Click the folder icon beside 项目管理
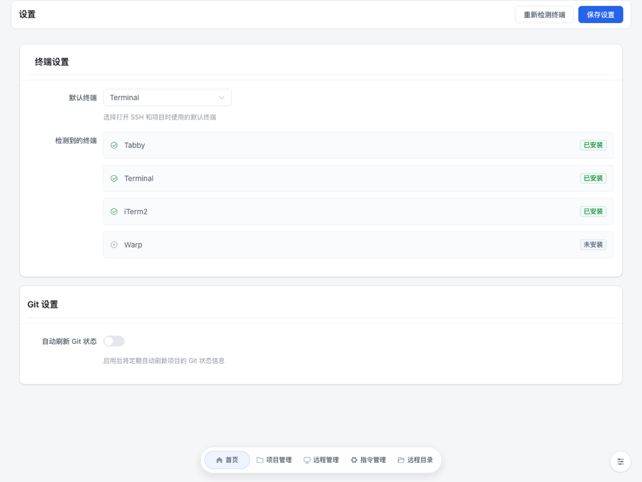 (x=259, y=460)
